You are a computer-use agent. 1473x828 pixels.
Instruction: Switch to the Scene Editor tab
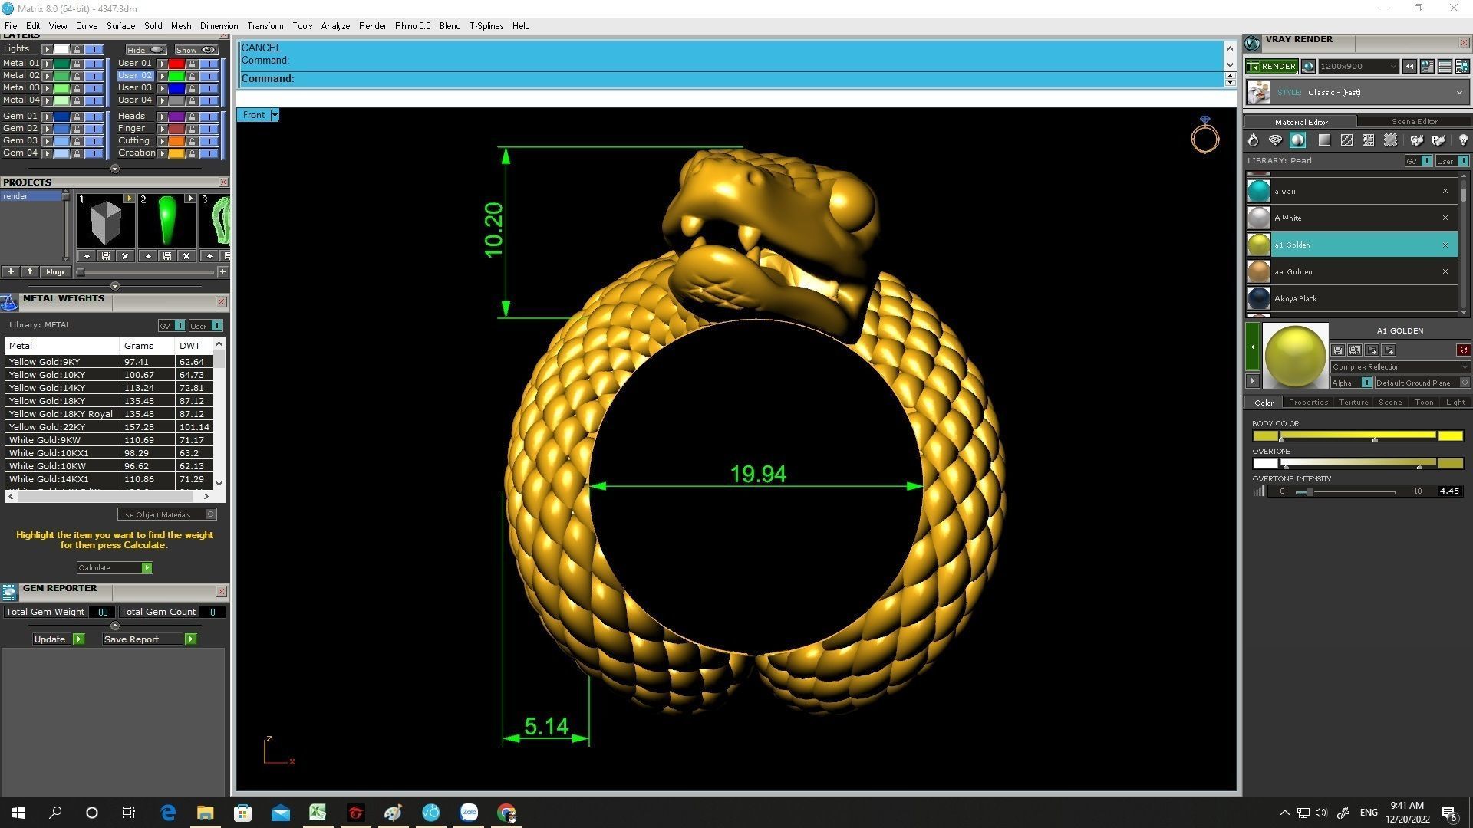coord(1414,122)
